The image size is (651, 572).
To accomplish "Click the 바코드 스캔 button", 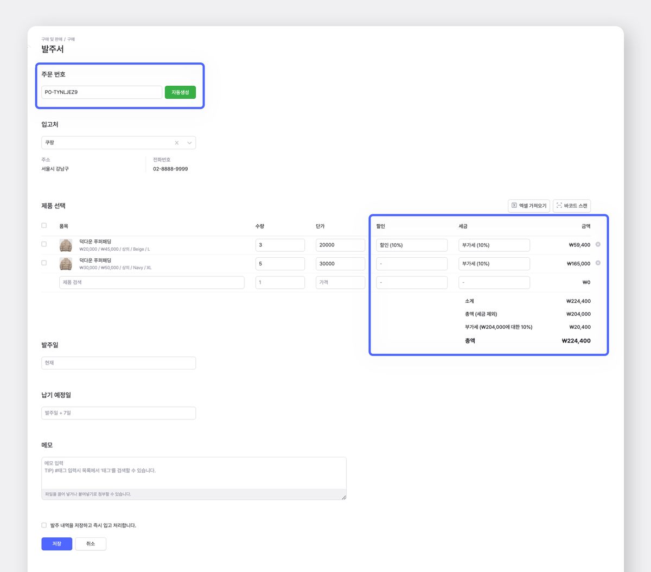I will tap(572, 206).
